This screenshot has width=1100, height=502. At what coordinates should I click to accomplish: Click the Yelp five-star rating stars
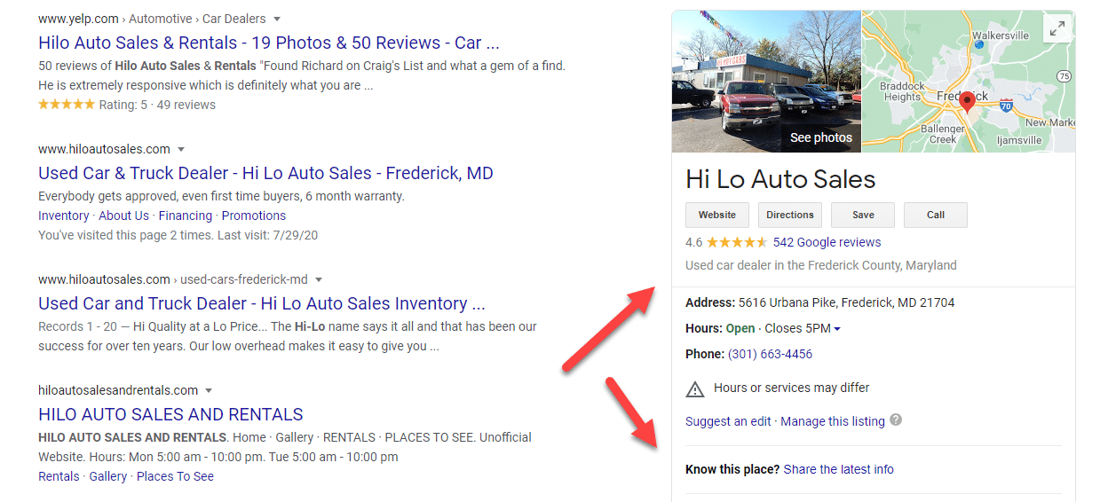[67, 105]
